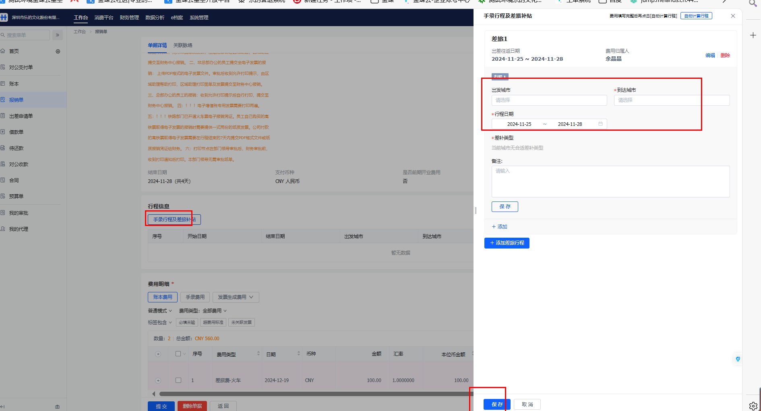
Task: Click the double-chevron next to menu search
Action: click(58, 35)
